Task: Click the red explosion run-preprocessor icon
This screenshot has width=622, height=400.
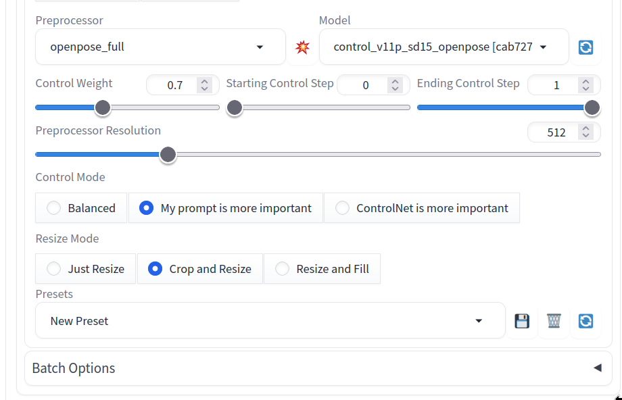Action: tap(302, 47)
